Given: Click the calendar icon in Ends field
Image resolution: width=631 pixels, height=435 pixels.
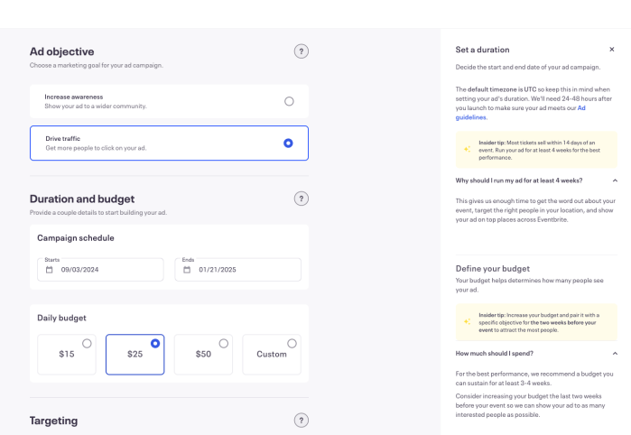Looking at the screenshot, I should 187,269.
